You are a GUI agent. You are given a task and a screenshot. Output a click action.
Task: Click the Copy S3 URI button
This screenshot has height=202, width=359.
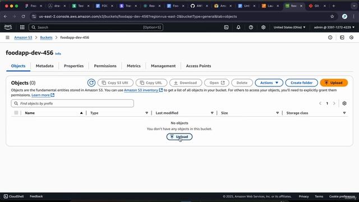(116, 82)
